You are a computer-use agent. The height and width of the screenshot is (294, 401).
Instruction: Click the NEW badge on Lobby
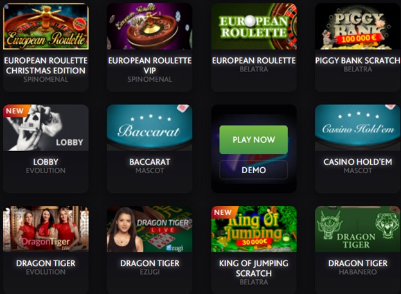coord(15,111)
